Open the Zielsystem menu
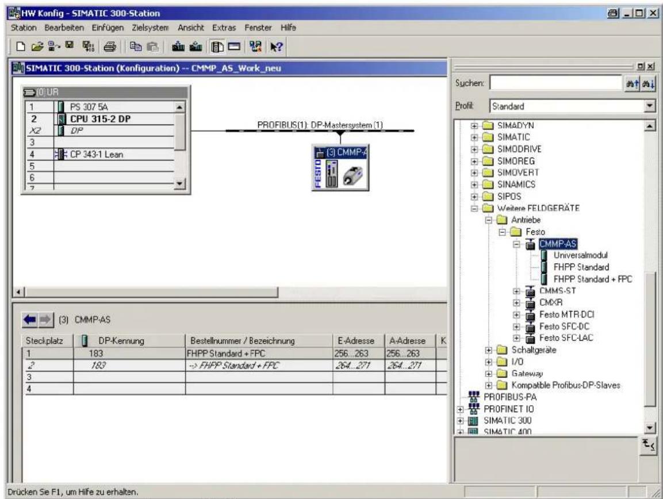The image size is (663, 499). coord(150,28)
